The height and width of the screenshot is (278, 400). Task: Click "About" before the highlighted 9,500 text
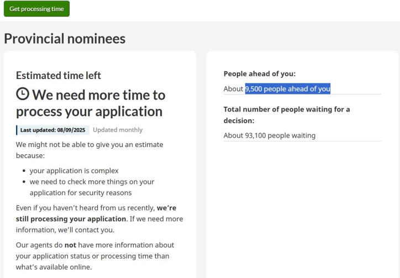(233, 88)
